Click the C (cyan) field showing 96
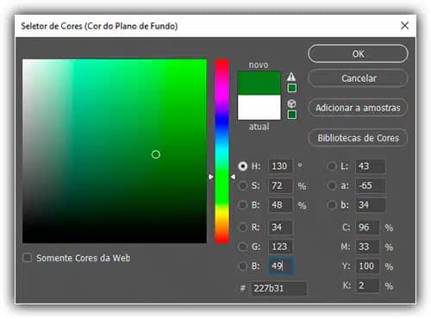Screen dimensions: 431x319 point(367,228)
